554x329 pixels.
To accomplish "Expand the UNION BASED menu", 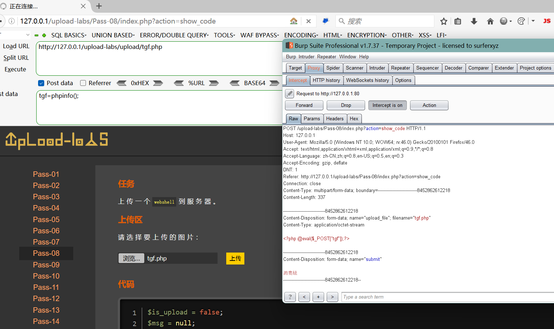I will click(x=113, y=35).
